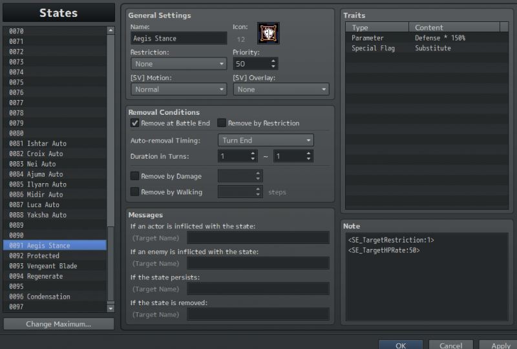Select the Special Flag Substitute trait row
The image size is (517, 349).
point(427,48)
